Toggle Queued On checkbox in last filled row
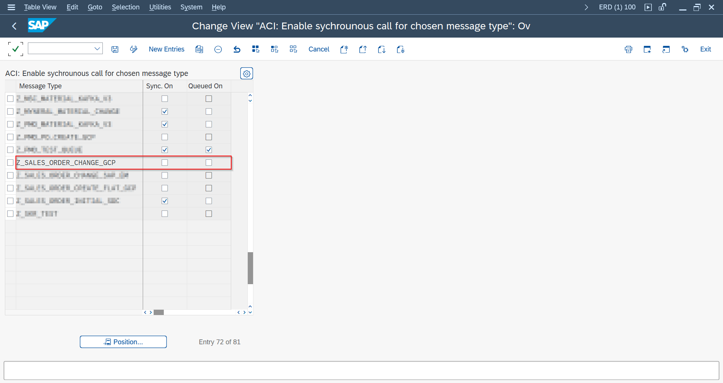This screenshot has height=383, width=723. (x=209, y=213)
